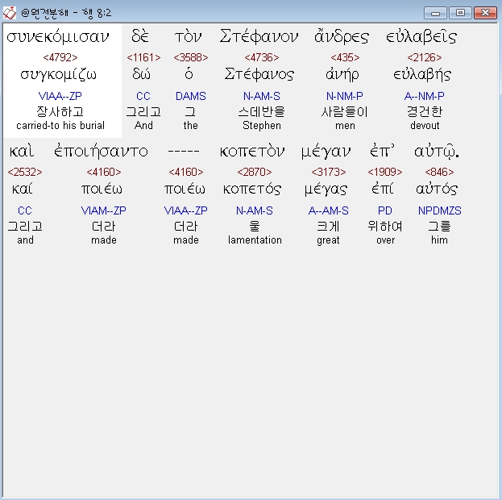The image size is (502, 500).
Task: Click the English gloss 'lamentation'
Action: tap(255, 240)
